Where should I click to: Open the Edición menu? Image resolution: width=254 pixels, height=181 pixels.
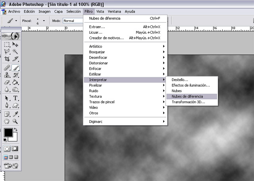[x=29, y=12]
